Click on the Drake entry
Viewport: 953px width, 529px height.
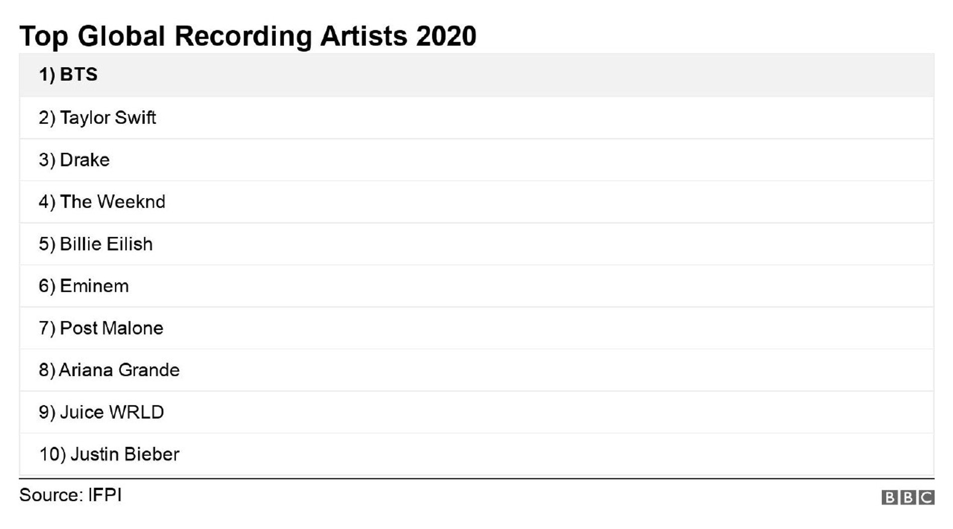click(x=84, y=160)
